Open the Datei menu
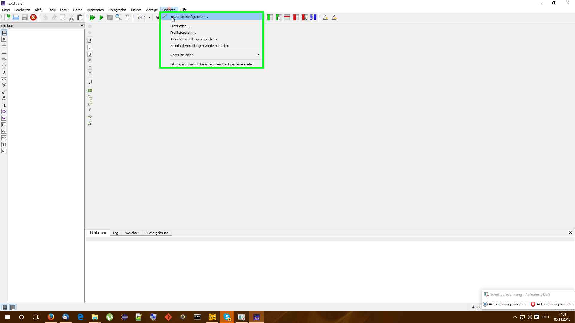The image size is (575, 323). [6, 10]
